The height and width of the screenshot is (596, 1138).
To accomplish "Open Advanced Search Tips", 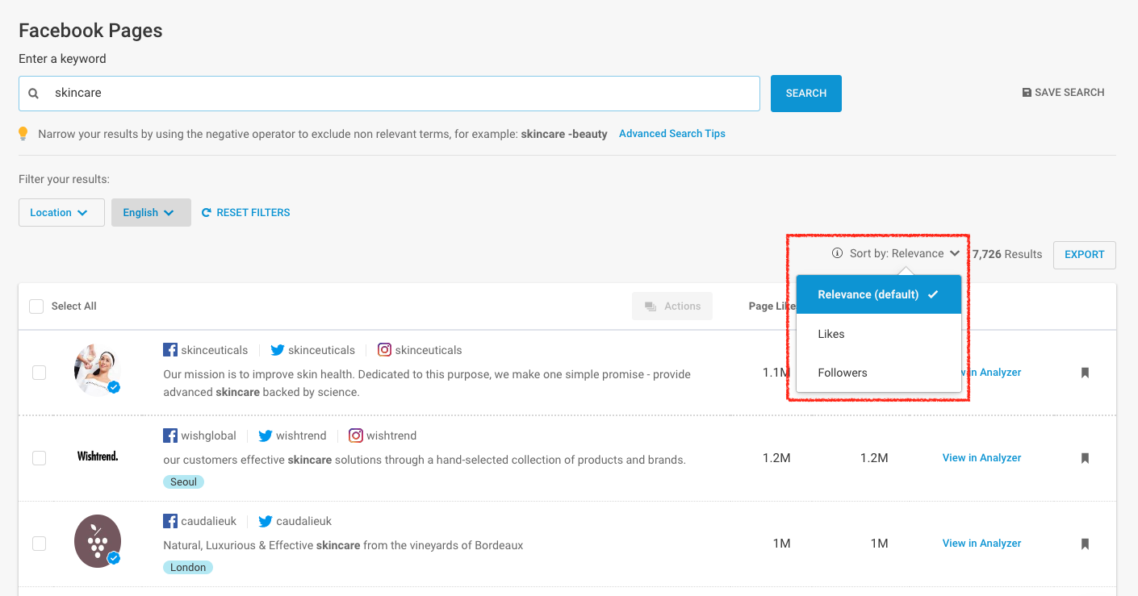I will click(672, 133).
